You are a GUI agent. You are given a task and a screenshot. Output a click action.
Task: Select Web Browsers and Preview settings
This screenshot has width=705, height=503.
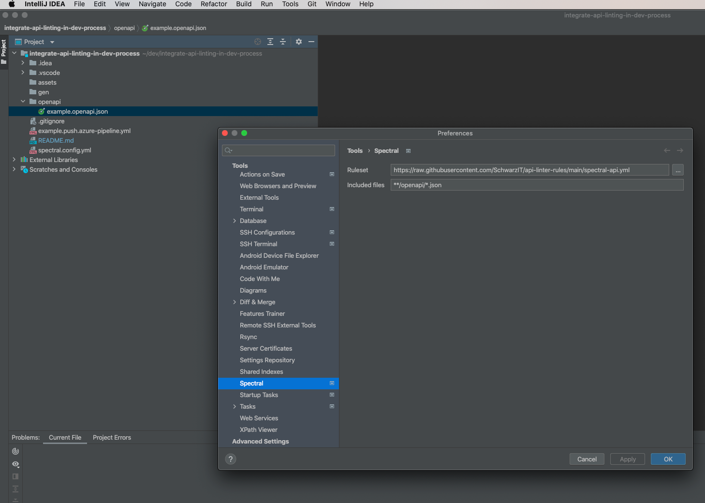point(278,186)
